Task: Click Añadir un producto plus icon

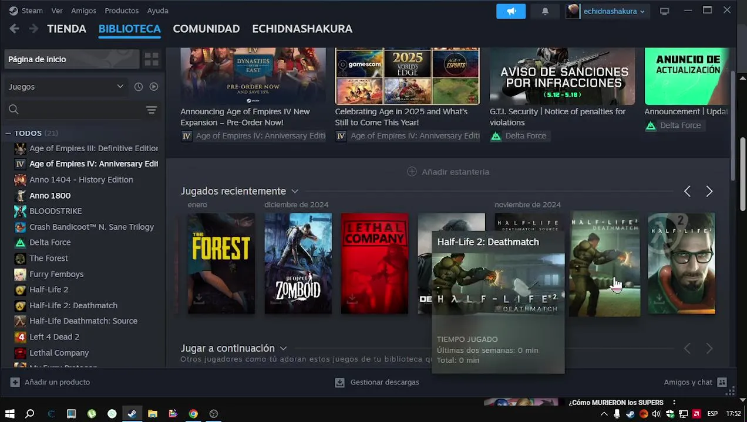Action: [x=15, y=382]
